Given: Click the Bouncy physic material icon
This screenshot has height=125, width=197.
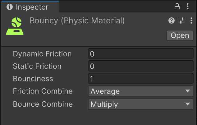Looking at the screenshot, I should tap(14, 25).
